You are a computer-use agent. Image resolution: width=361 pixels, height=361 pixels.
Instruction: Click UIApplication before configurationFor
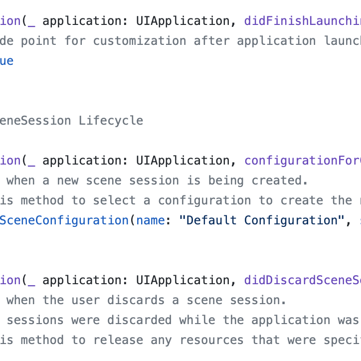(183, 161)
